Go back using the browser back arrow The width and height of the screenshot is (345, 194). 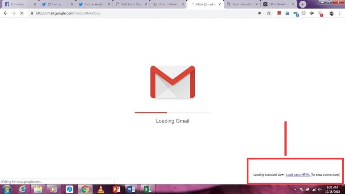[x=5, y=13]
